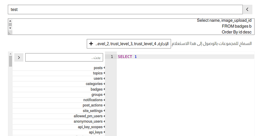The image size is (256, 136).
Task: Expand the notifications table schema
Action: pos(59,100)
